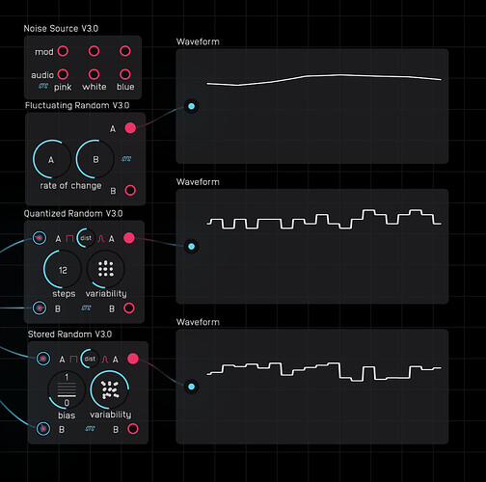Screen dimensions: 486x482
Task: Click the audio white noise output jack
Action: 94,74
